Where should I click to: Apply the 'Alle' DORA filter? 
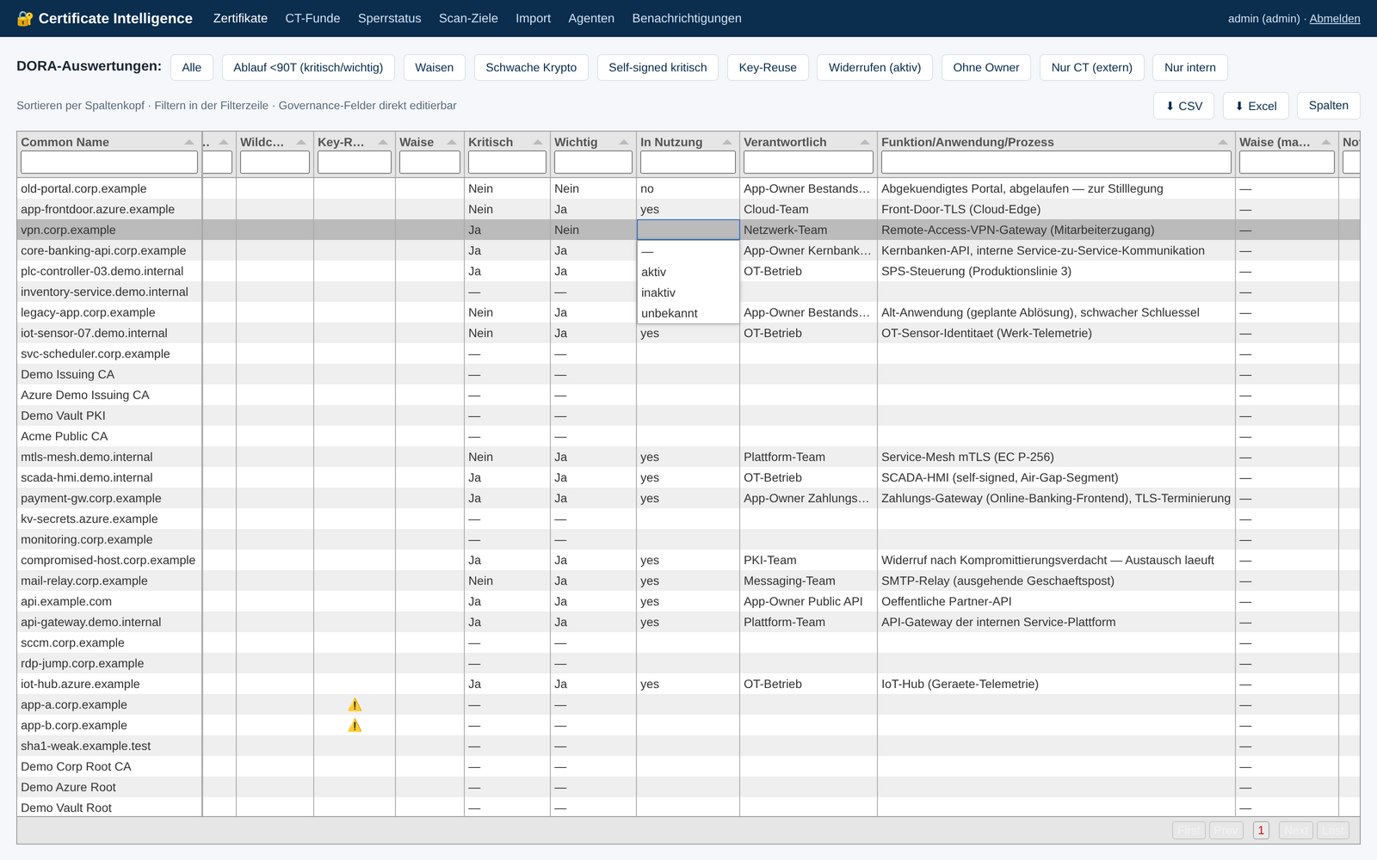192,67
